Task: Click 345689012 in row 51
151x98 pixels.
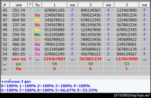Action: tap(127, 39)
